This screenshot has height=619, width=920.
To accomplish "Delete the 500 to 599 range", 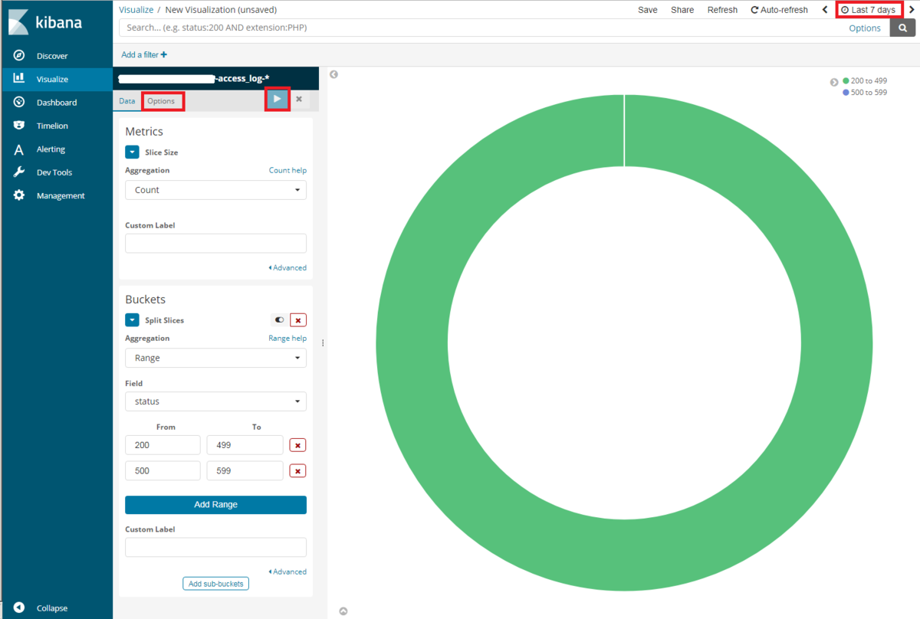I will pyautogui.click(x=297, y=470).
